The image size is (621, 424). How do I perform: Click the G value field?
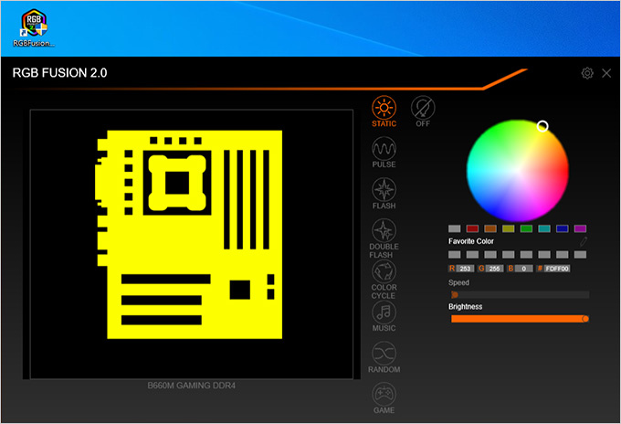[494, 269]
